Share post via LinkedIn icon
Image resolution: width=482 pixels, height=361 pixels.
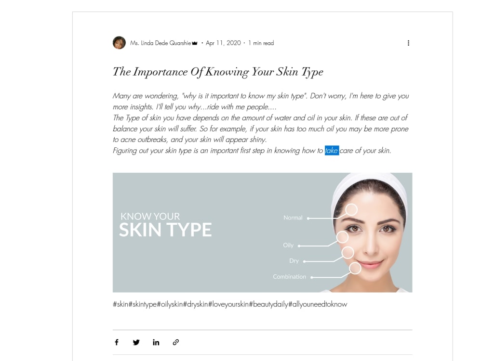pos(156,342)
